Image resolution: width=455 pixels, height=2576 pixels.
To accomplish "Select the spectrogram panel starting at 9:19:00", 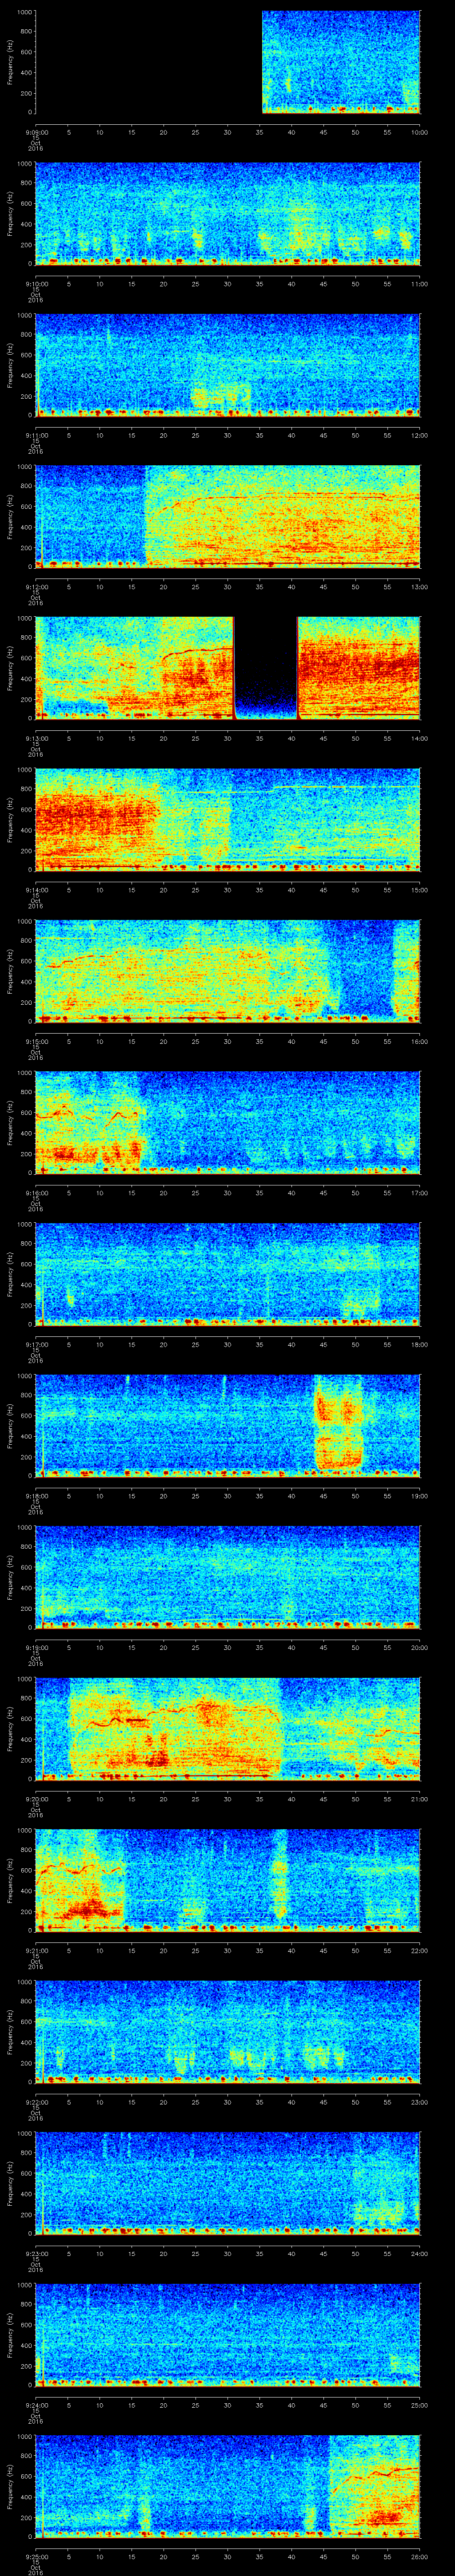I will click(x=228, y=1577).
